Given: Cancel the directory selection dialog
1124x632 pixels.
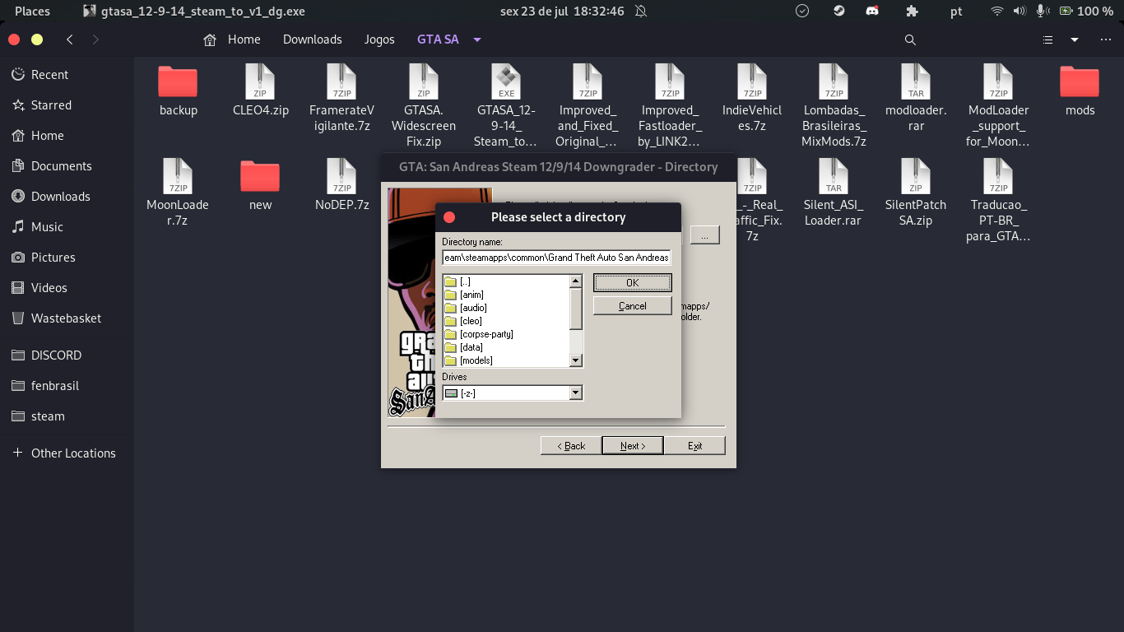Looking at the screenshot, I should pos(632,306).
